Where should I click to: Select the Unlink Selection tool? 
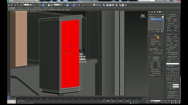pos(18,5)
